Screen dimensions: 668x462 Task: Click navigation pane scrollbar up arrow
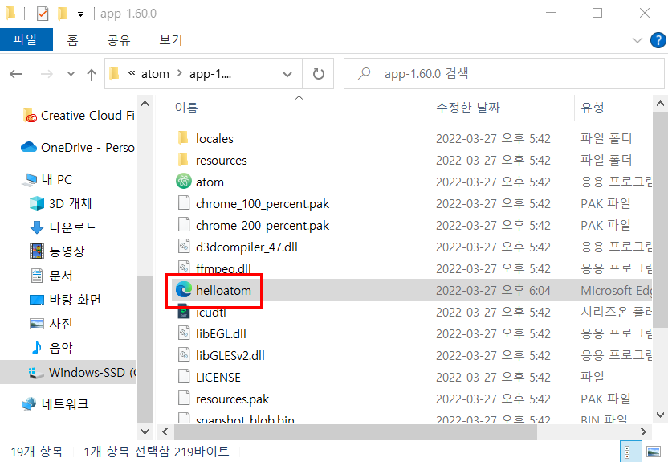point(145,104)
